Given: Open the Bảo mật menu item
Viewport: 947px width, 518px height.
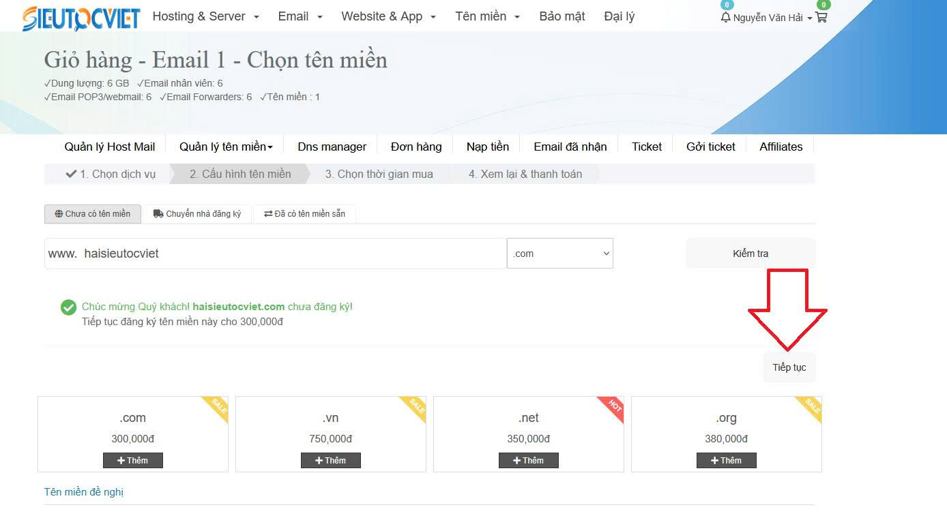Looking at the screenshot, I should point(562,16).
